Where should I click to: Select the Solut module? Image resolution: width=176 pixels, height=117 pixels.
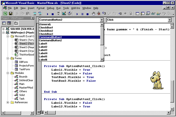(x=22, y=95)
